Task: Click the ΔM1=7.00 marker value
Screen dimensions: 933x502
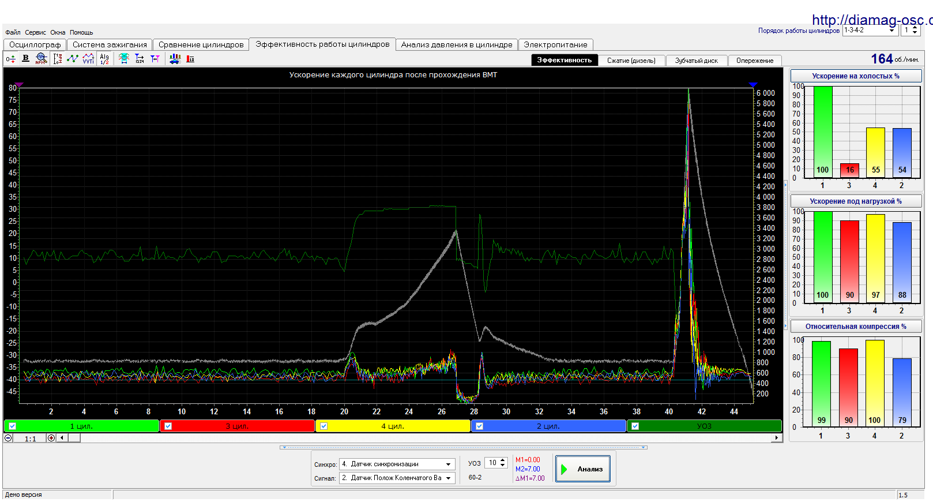Action: [x=530, y=478]
